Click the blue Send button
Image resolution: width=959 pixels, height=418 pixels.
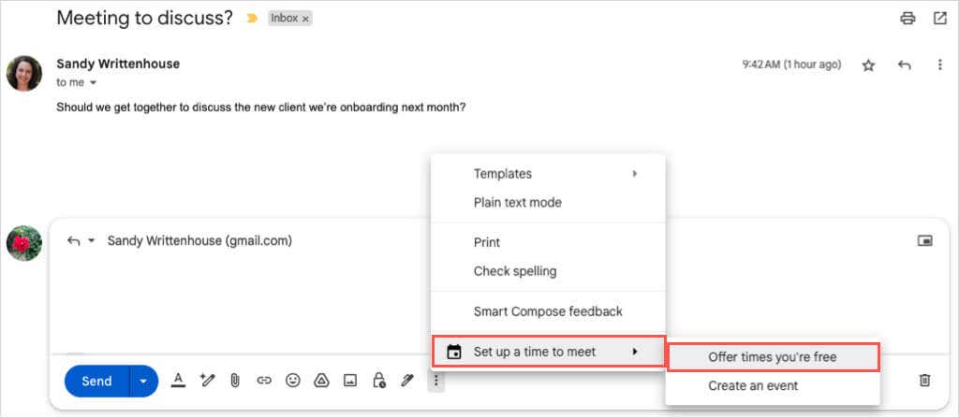coord(96,381)
